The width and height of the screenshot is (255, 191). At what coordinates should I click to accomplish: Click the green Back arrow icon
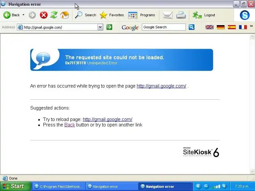(x=7, y=15)
